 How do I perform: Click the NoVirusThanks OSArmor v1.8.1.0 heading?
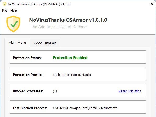pyautogui.click(x=68, y=20)
